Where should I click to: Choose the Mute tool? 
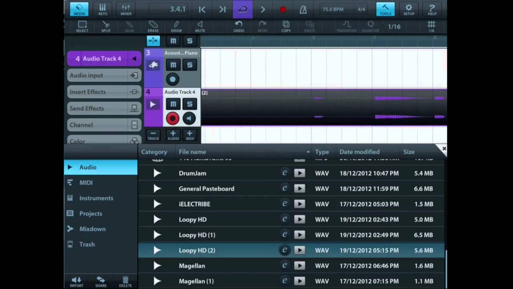click(x=200, y=26)
